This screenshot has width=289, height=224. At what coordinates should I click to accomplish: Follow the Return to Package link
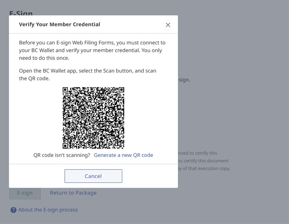[x=73, y=193]
